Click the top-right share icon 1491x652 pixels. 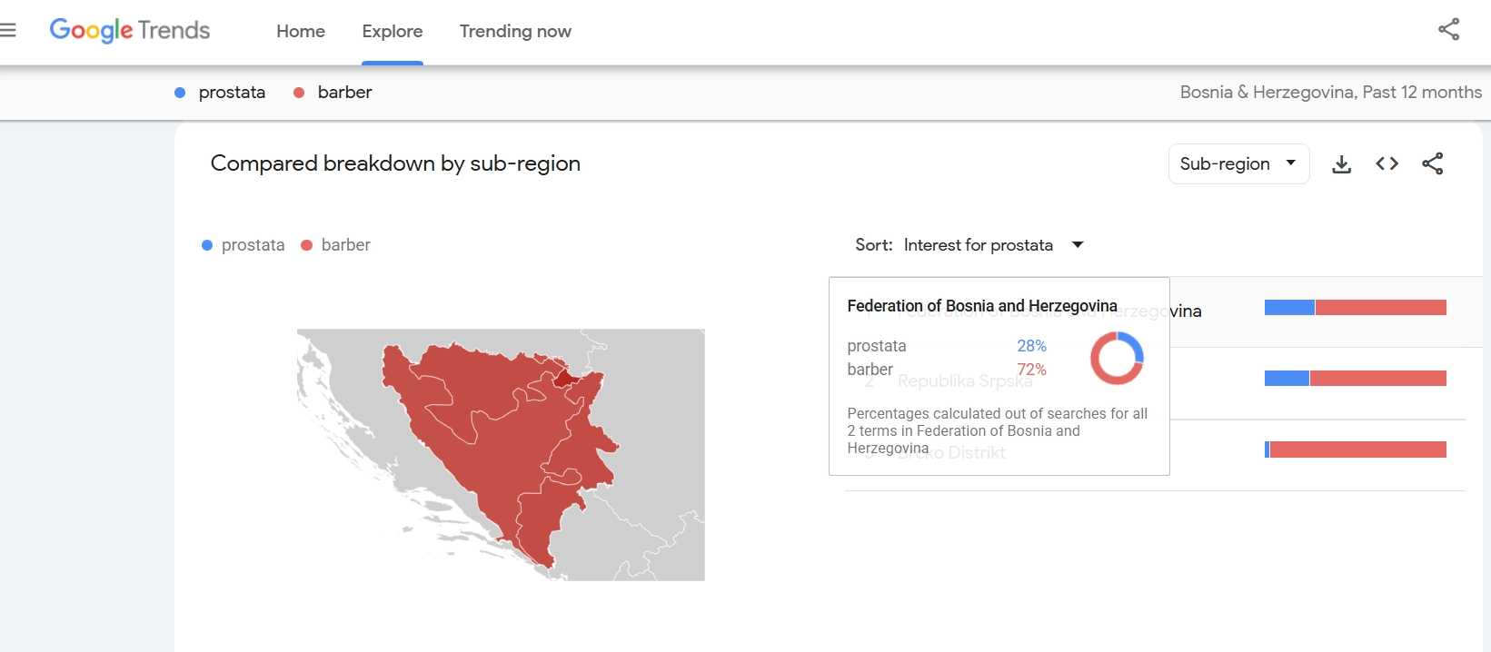[x=1448, y=29]
